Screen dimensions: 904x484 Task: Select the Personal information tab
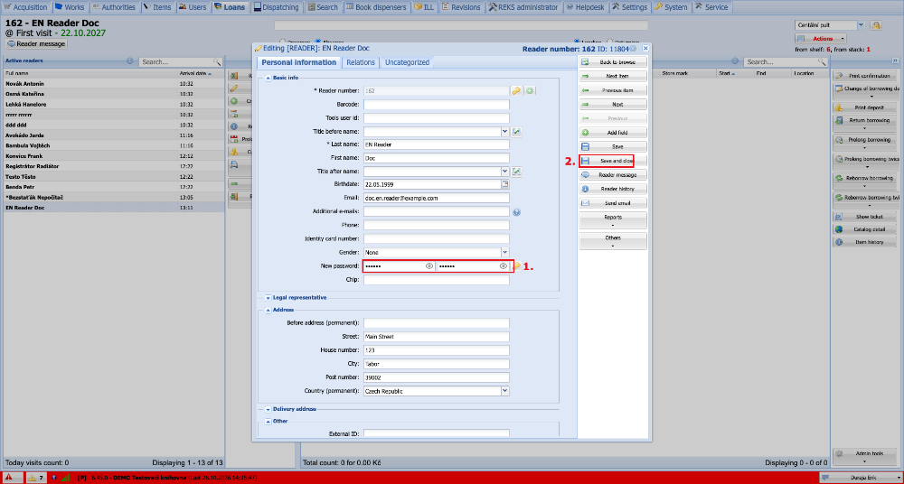(298, 62)
